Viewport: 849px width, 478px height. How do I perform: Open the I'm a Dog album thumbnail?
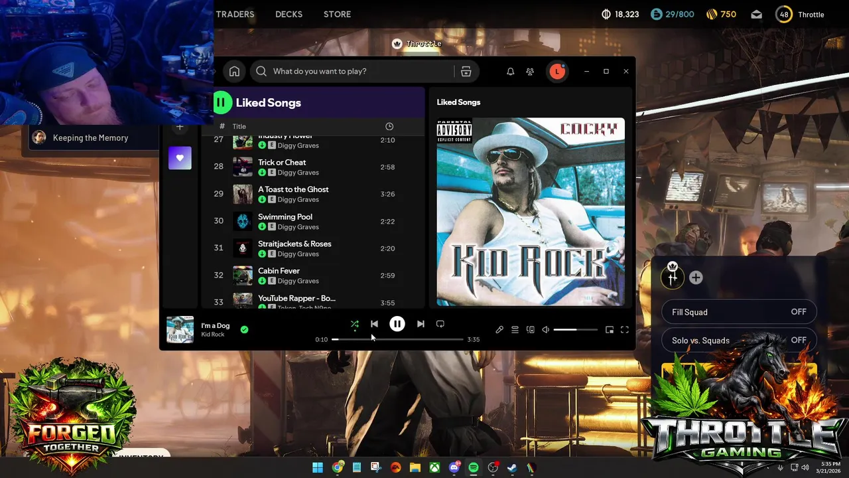coord(180,329)
